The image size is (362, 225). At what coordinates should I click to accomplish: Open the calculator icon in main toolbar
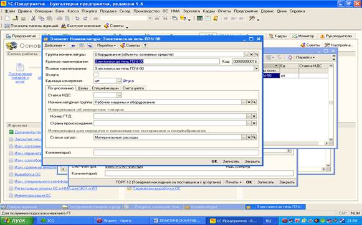[x=199, y=18]
